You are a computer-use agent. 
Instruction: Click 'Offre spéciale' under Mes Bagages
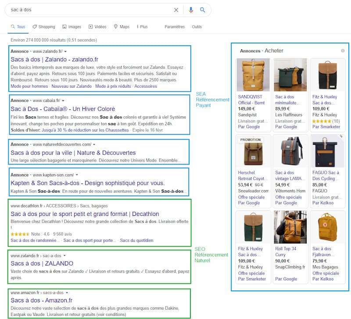tap(326, 273)
